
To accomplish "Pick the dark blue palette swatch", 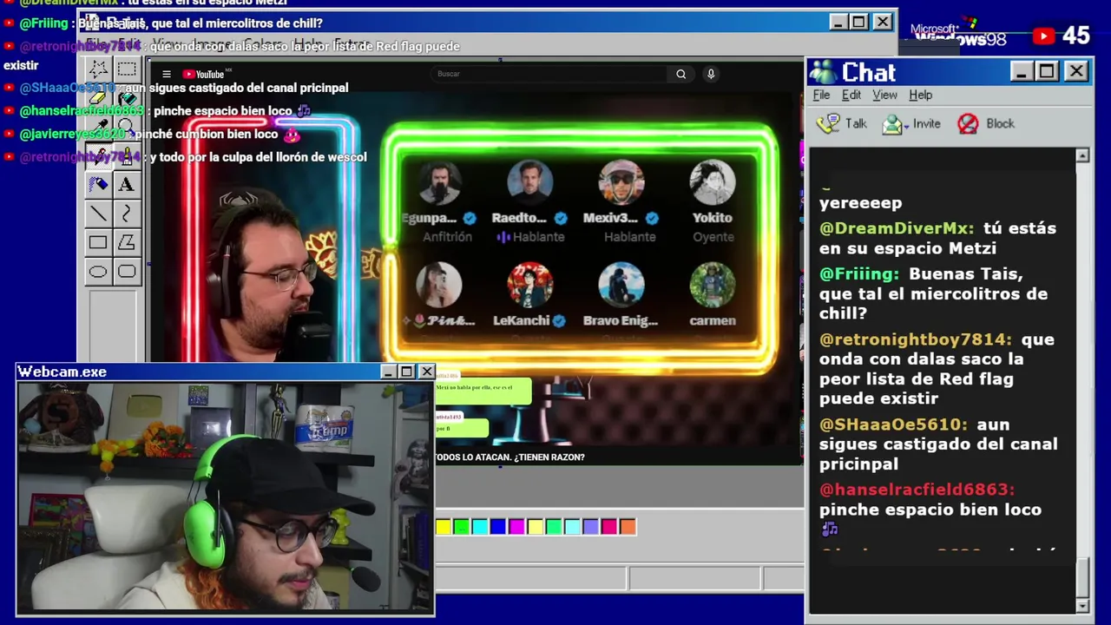I will pyautogui.click(x=498, y=526).
